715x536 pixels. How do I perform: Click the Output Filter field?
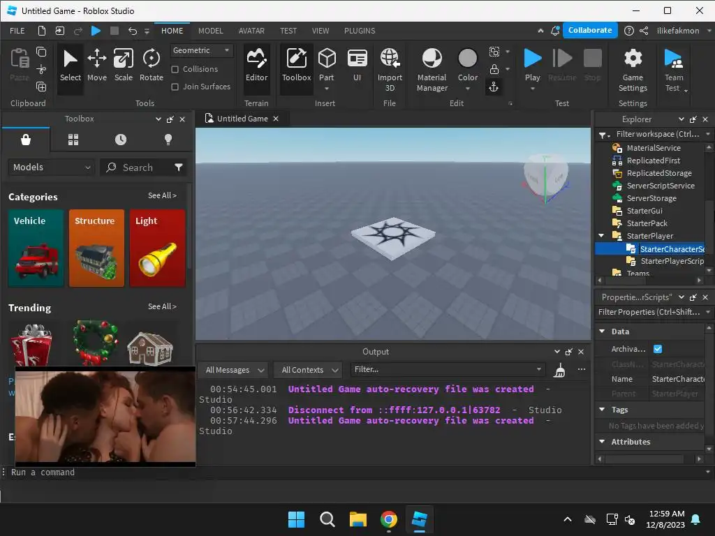(448, 370)
